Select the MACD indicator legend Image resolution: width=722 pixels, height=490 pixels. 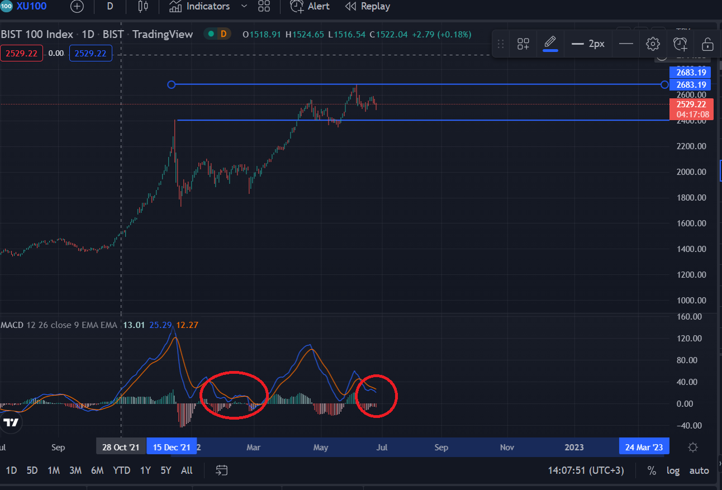pyautogui.click(x=59, y=325)
